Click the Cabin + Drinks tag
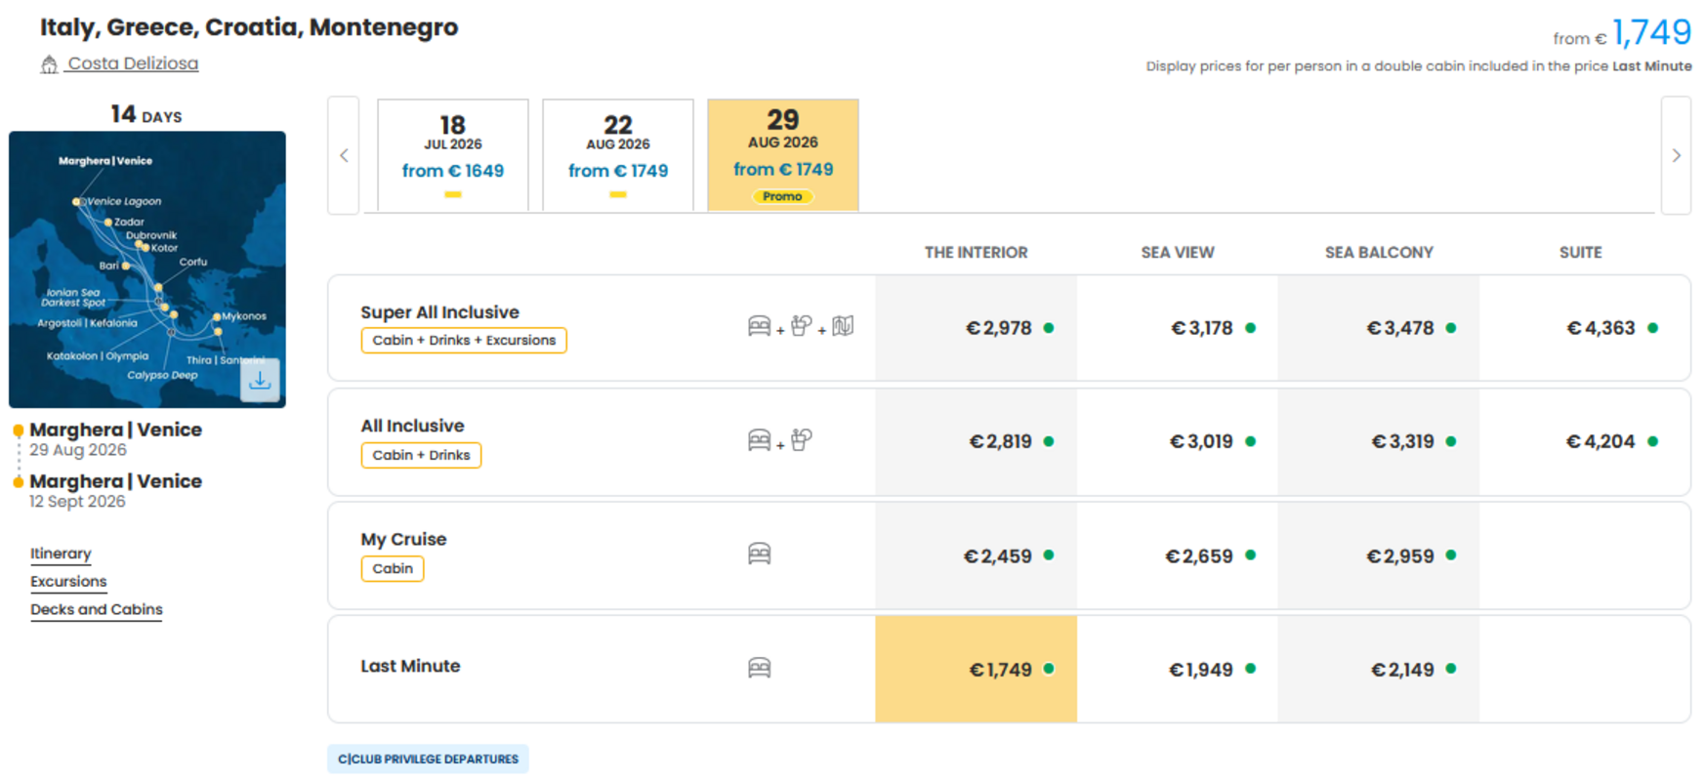 point(421,455)
